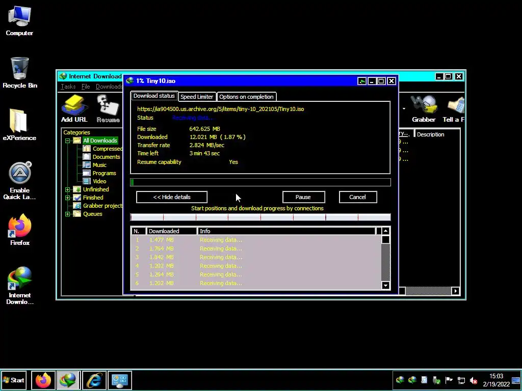Open the Options on completion tab
The height and width of the screenshot is (391, 522).
246,97
